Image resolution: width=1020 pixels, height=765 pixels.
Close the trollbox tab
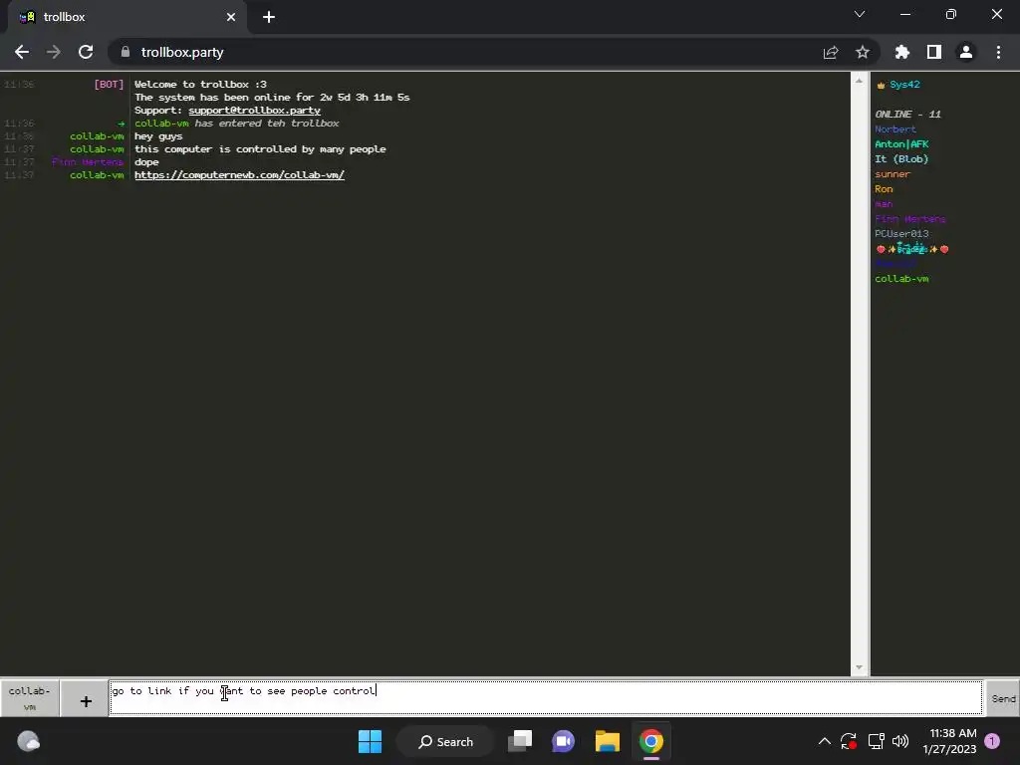(231, 17)
